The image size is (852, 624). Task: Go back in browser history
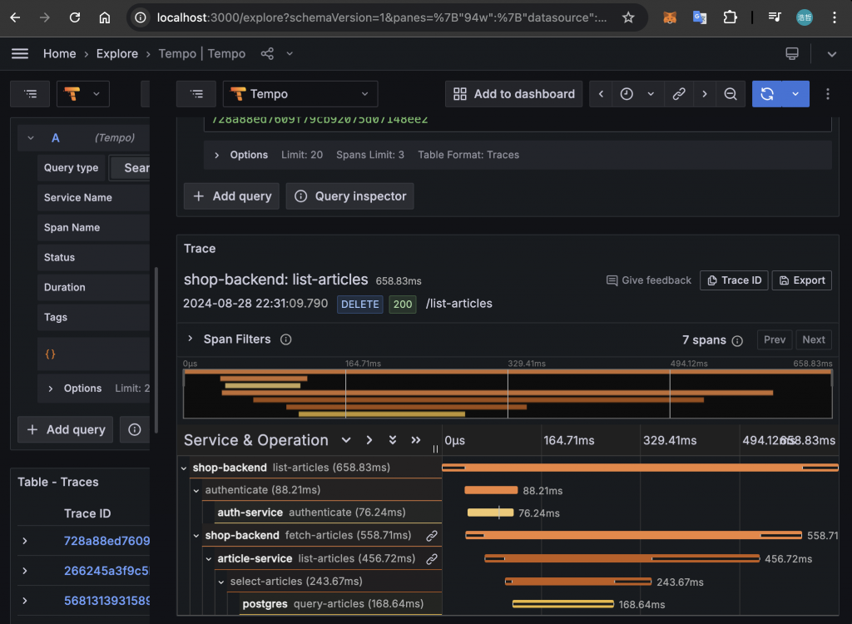15,18
